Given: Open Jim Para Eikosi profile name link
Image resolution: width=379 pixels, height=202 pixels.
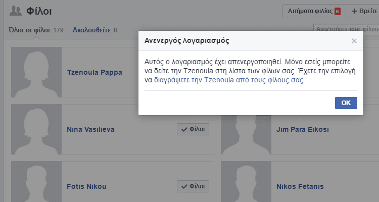Looking at the screenshot, I should click(x=303, y=129).
